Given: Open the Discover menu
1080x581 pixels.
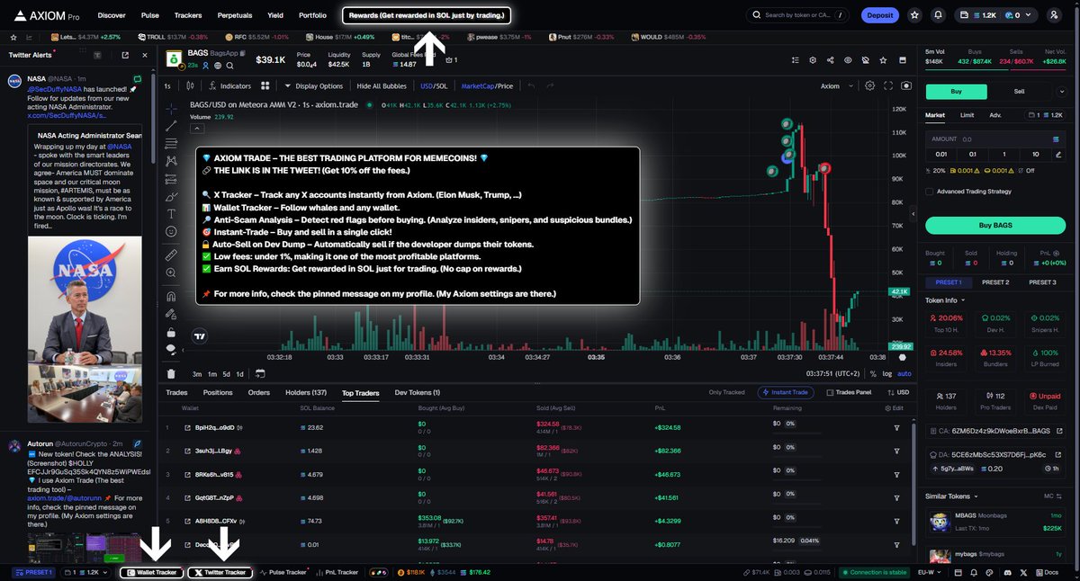Looking at the screenshot, I should pyautogui.click(x=112, y=15).
